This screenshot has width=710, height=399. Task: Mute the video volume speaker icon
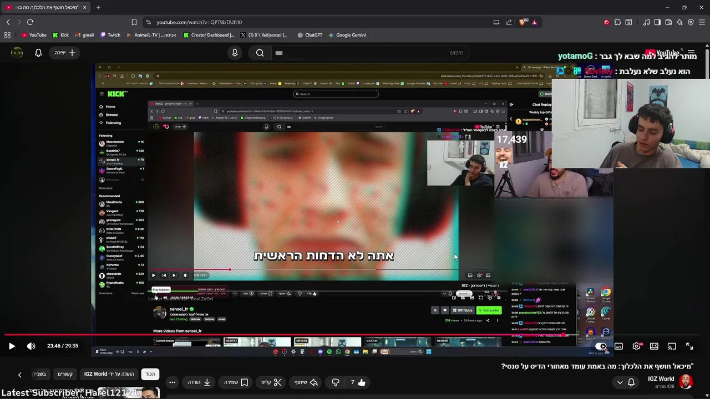[31, 346]
